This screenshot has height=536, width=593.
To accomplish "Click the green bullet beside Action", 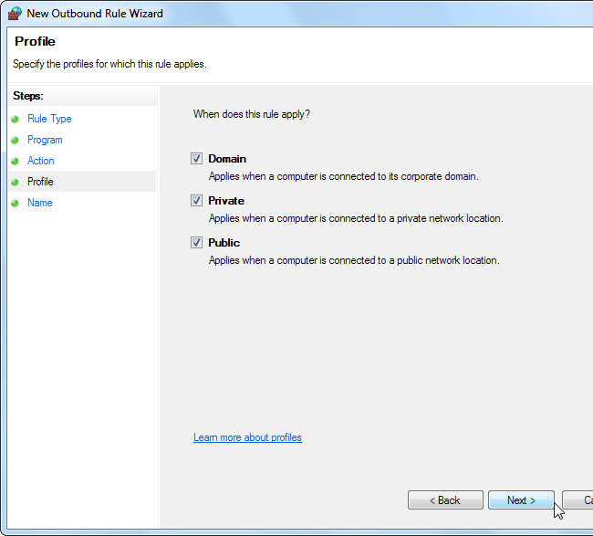I will (x=15, y=161).
